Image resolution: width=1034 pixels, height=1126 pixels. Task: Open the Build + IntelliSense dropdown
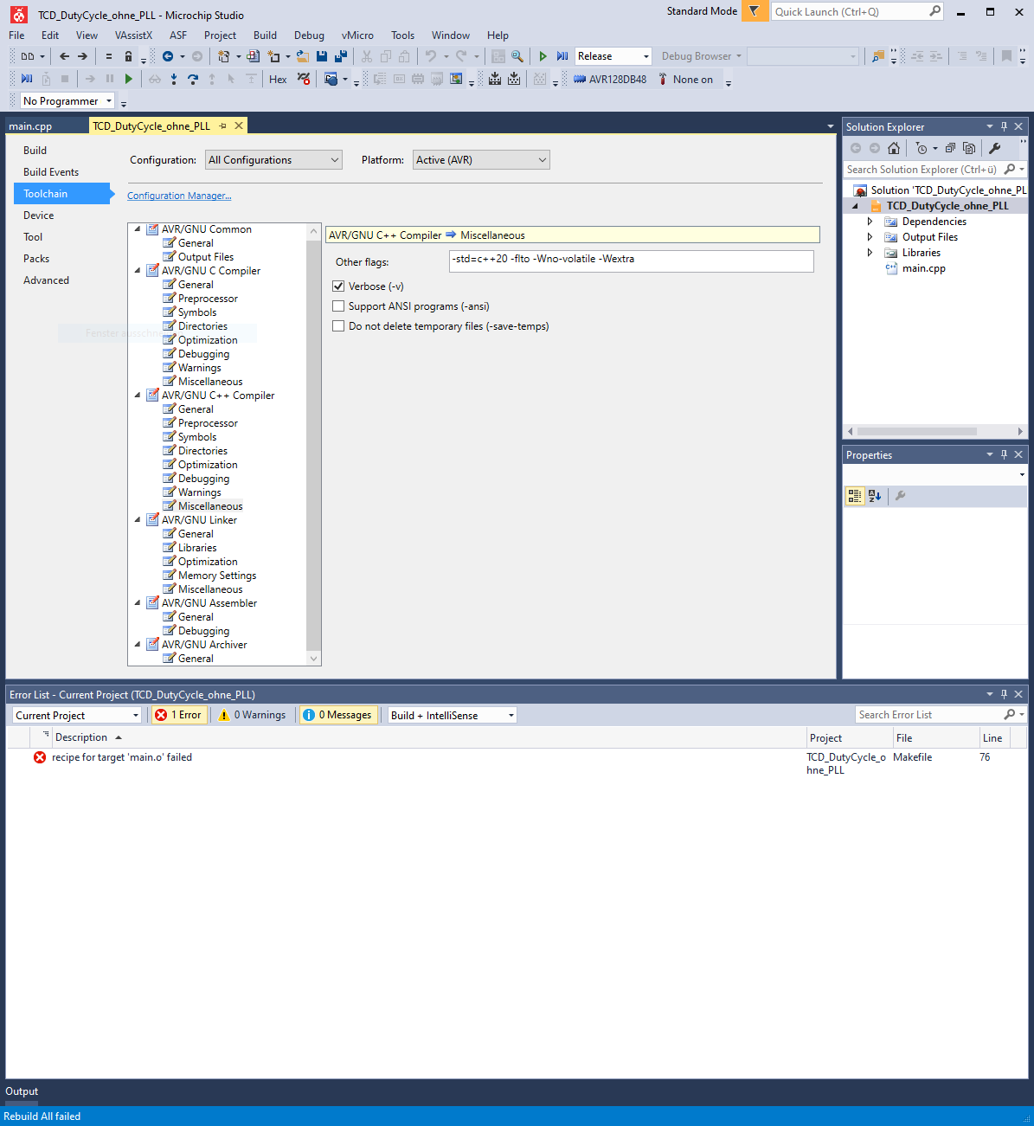452,716
